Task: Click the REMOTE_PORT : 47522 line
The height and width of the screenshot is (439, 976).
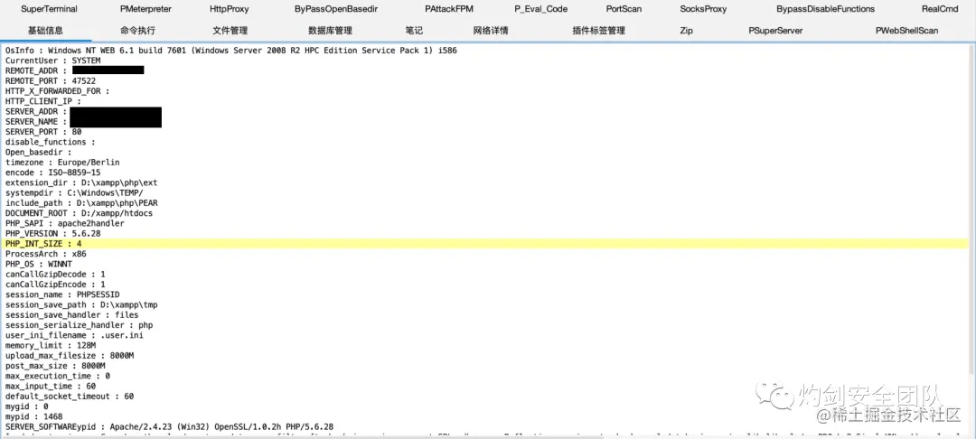Action: point(51,80)
